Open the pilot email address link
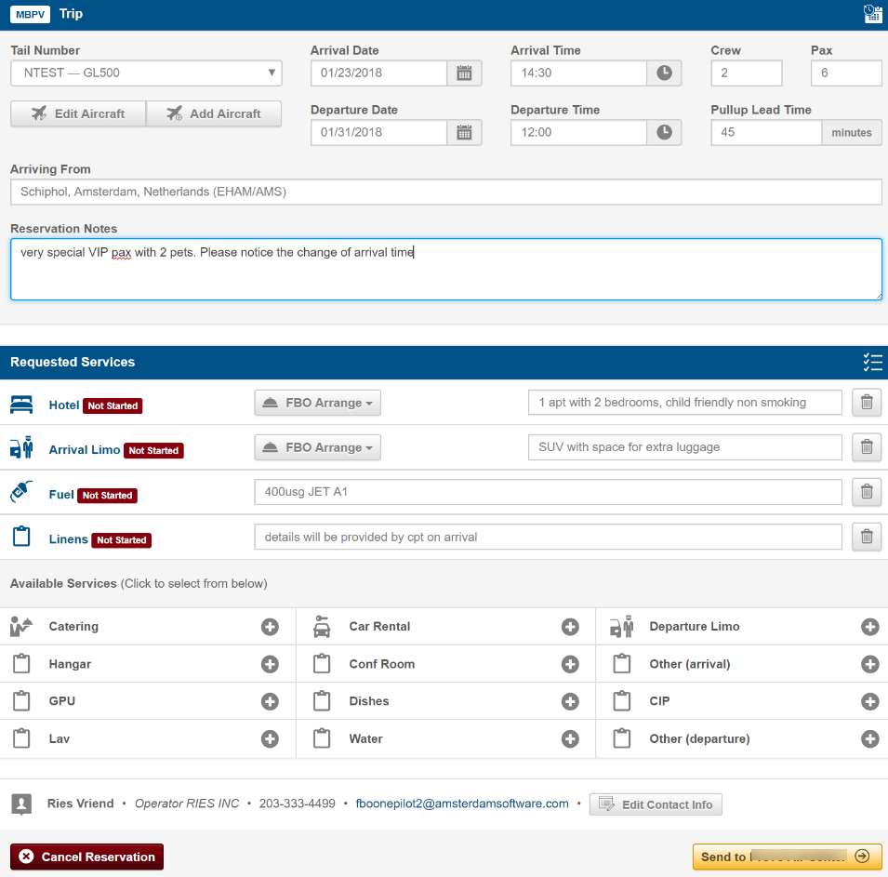This screenshot has height=877, width=888. click(x=462, y=804)
